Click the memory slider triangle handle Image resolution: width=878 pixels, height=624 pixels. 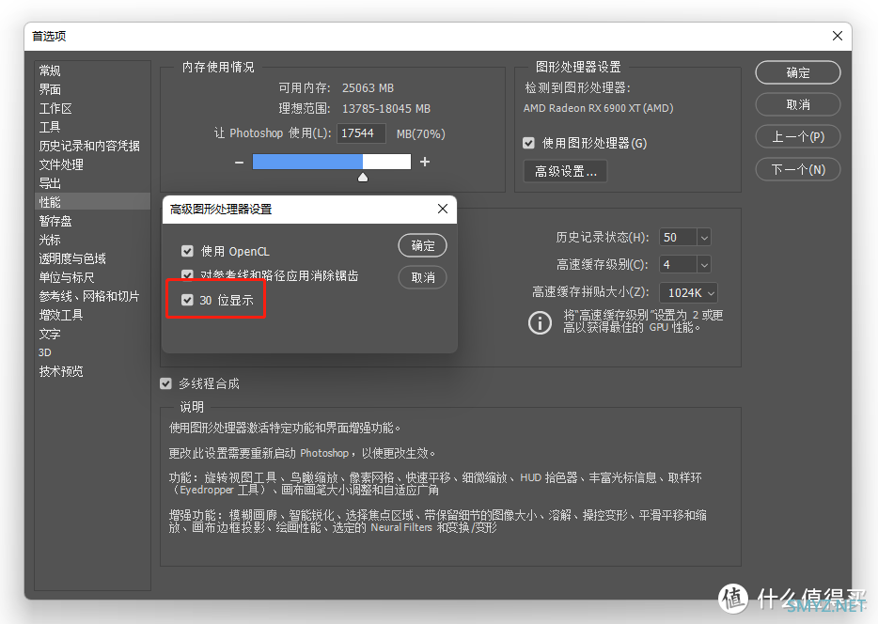(363, 178)
